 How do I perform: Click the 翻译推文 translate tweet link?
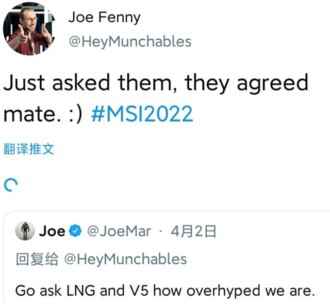pos(29,149)
